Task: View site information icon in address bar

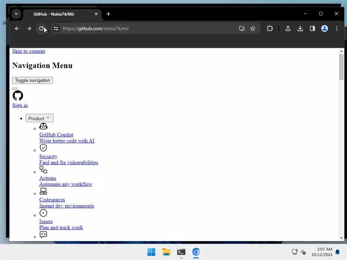Action: click(56, 28)
